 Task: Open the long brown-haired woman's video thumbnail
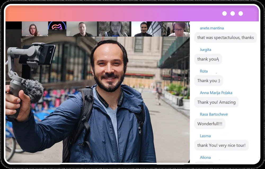coord(35,29)
